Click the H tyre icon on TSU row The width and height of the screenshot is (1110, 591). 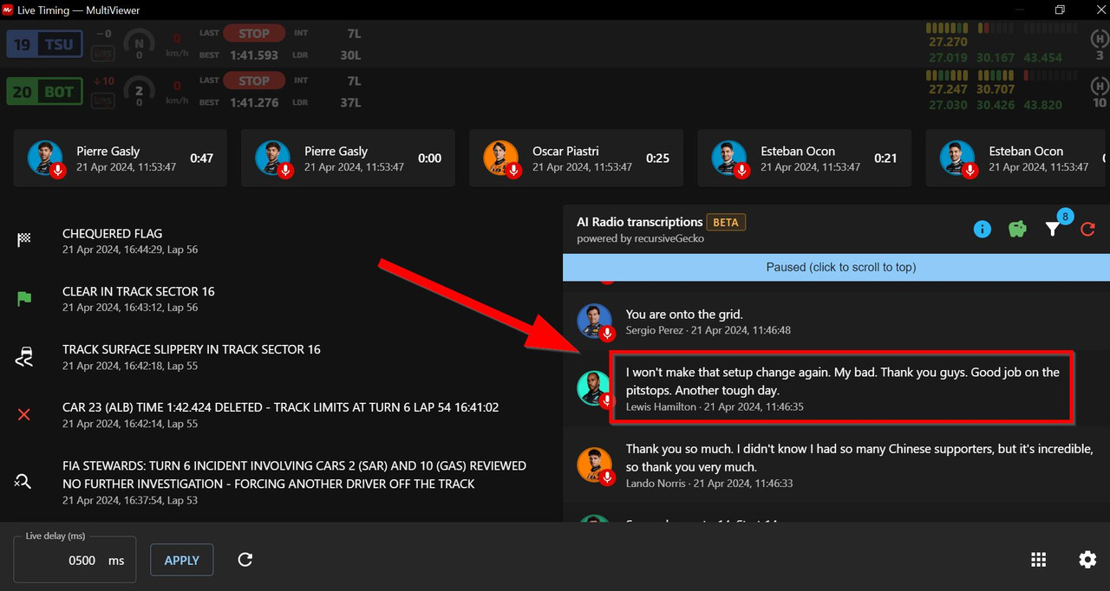(x=1099, y=38)
